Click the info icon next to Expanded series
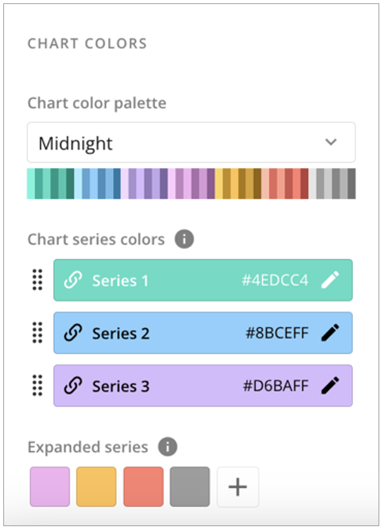This screenshot has height=530, width=382. 169,447
